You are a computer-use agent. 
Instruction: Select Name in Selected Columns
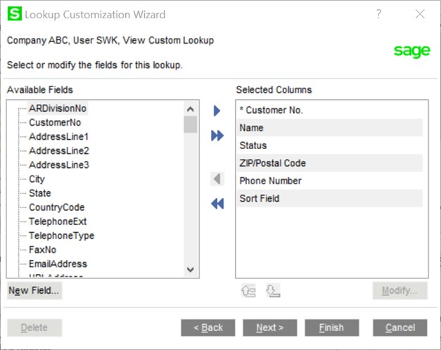pos(330,128)
